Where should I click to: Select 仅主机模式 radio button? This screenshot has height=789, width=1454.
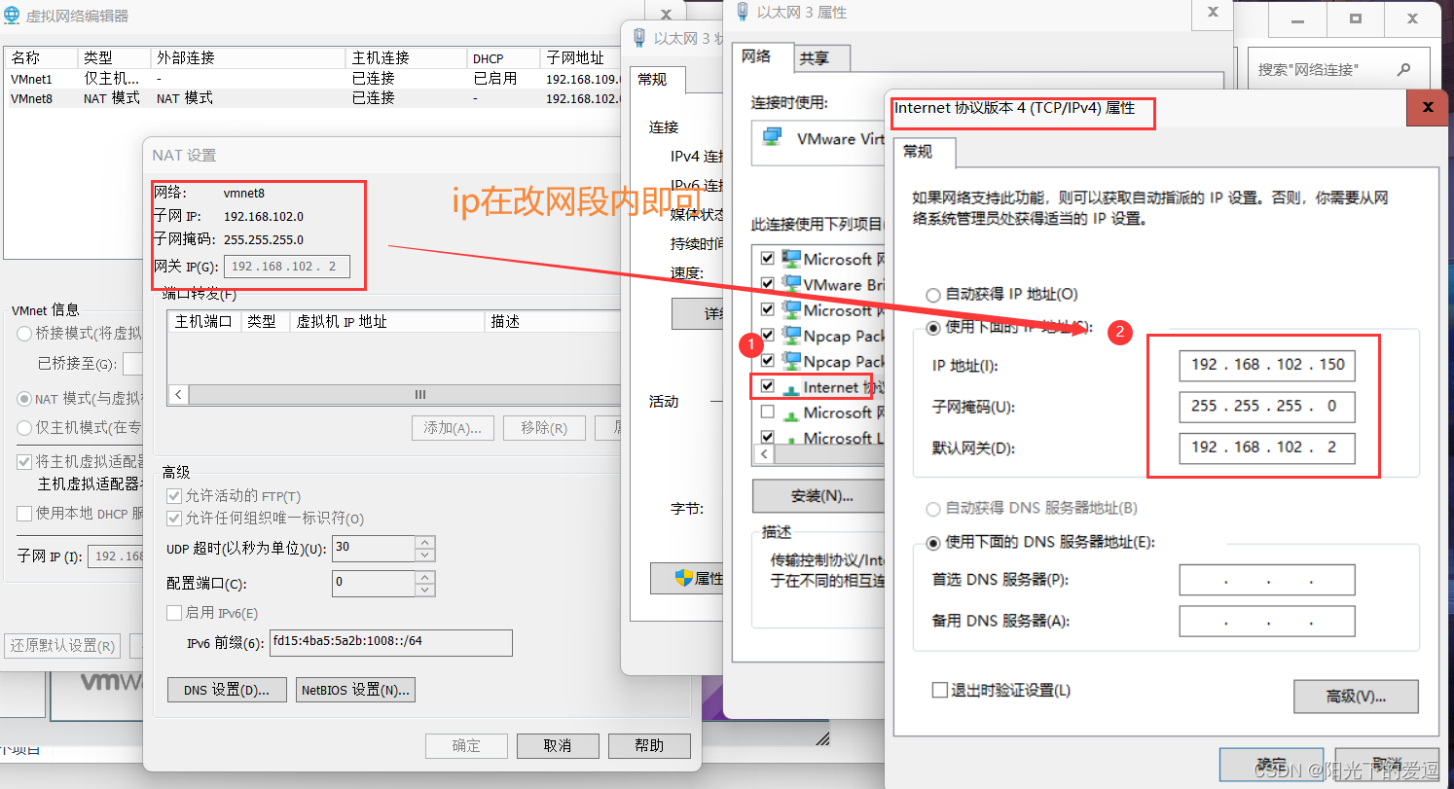click(x=24, y=427)
